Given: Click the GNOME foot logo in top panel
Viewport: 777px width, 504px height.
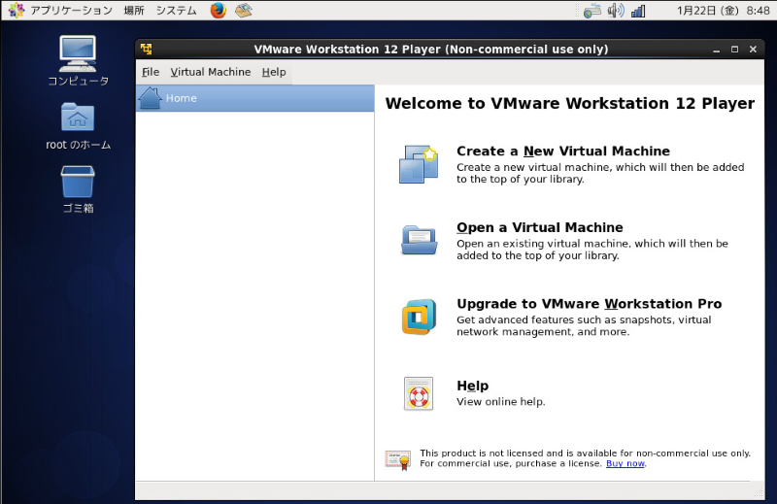Looking at the screenshot, I should [17, 10].
